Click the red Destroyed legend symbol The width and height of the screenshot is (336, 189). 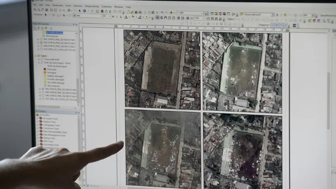click(45, 69)
